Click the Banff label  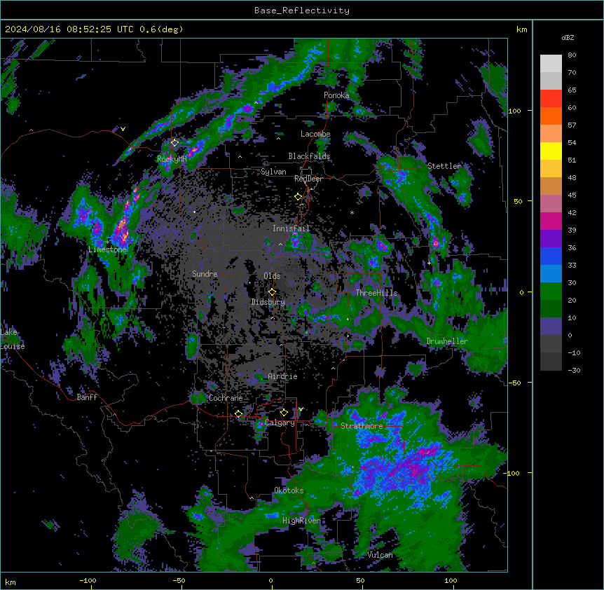pos(87,397)
